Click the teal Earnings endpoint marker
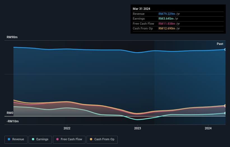This screenshot has width=230, height=147. 225,113
